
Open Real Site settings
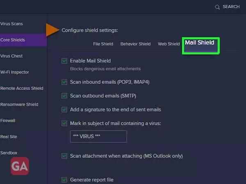click(x=9, y=137)
